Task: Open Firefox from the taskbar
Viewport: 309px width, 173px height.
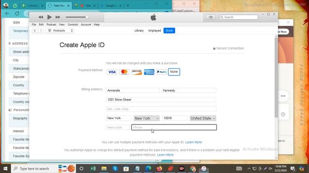Action: [159, 169]
